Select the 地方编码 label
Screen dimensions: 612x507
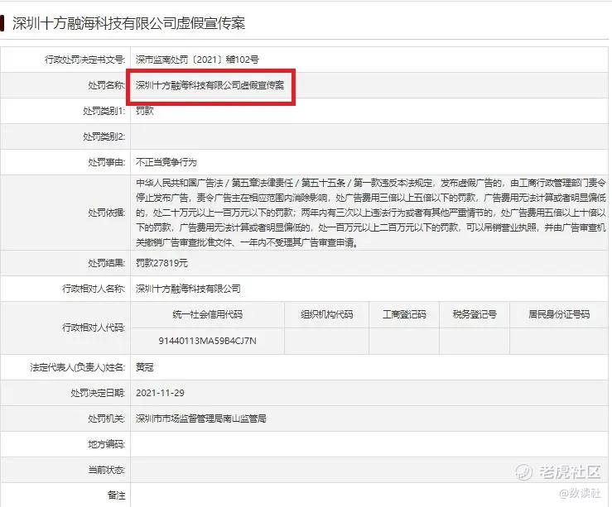[x=106, y=444]
